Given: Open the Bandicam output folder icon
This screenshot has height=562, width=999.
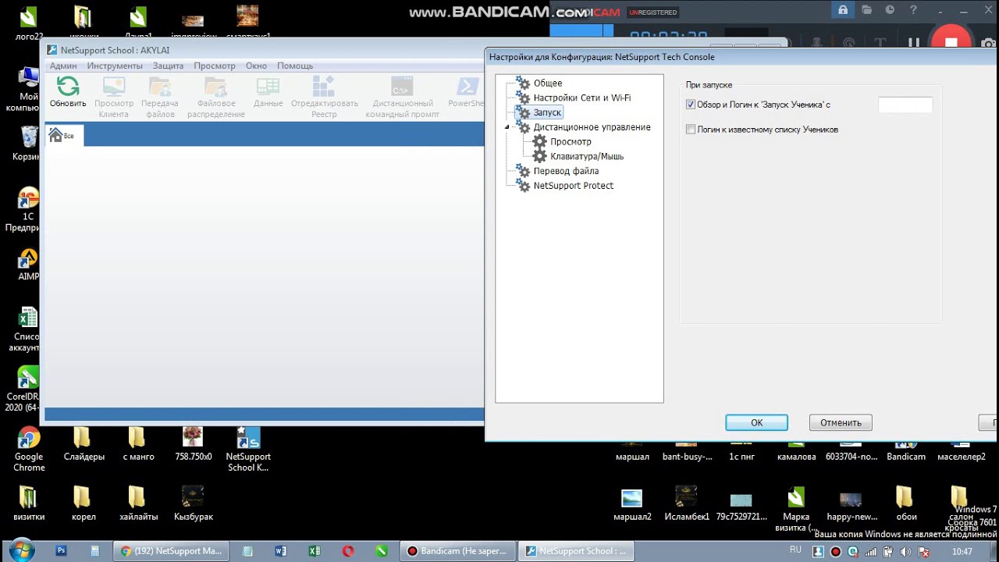Looking at the screenshot, I should (867, 11).
